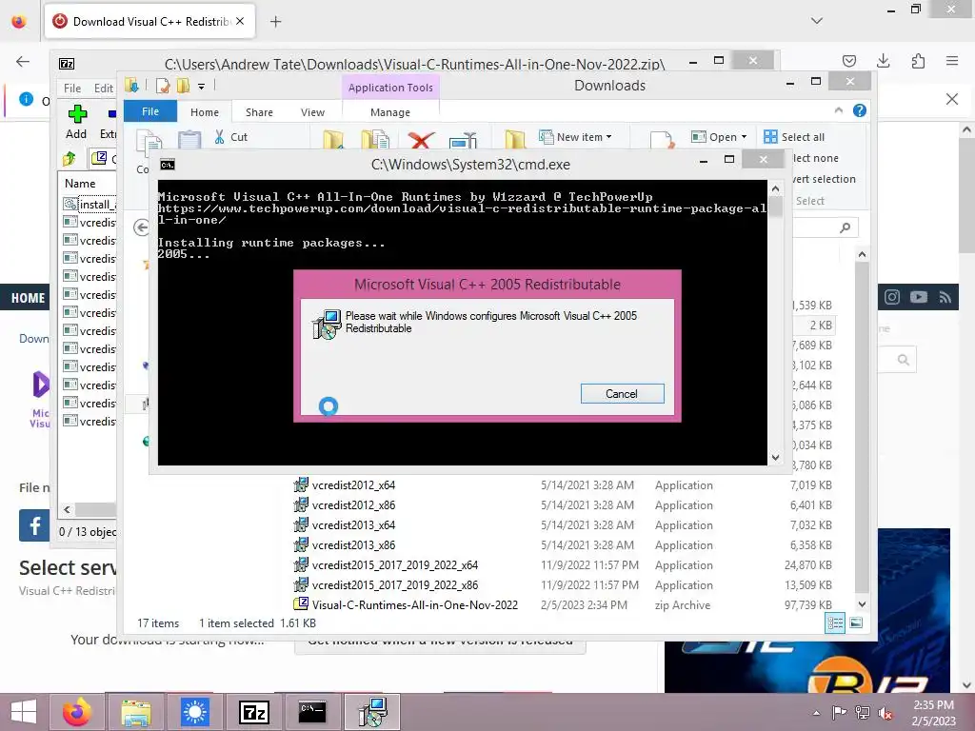
Task: Select vcredist2015_2017_2019_2022_x64 file
Action: pos(394,564)
